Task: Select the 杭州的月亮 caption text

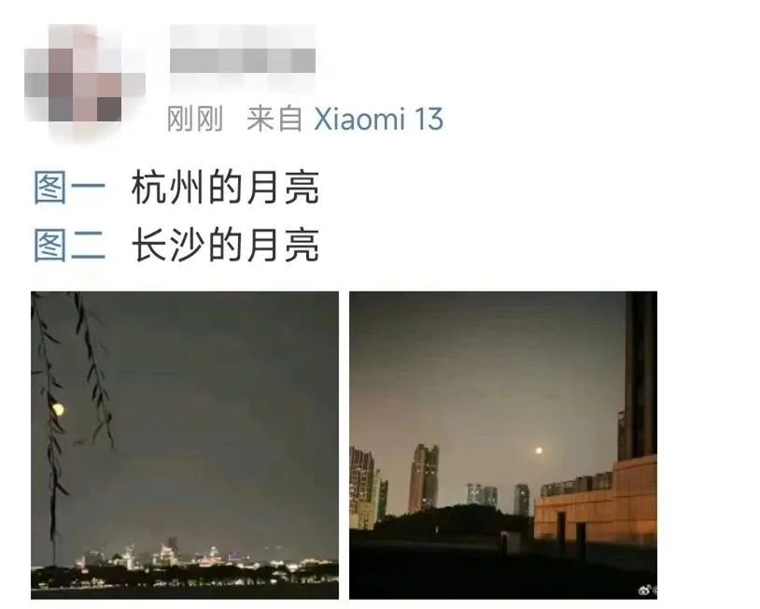Action: tap(225, 188)
